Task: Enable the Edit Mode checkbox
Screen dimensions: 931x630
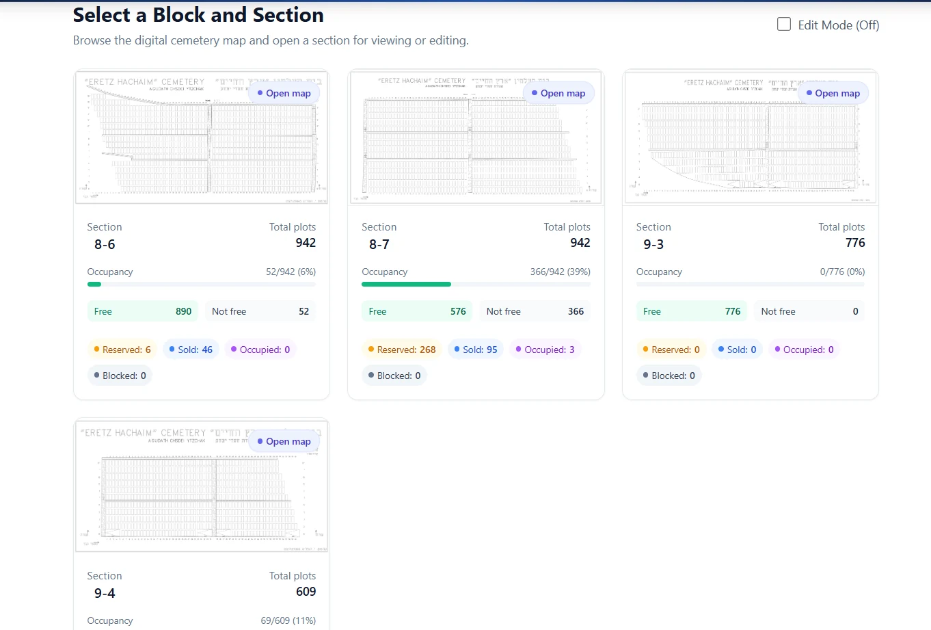Action: point(784,25)
